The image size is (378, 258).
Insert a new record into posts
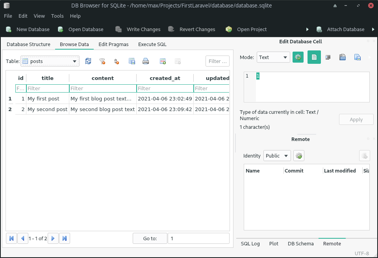pos(162,61)
